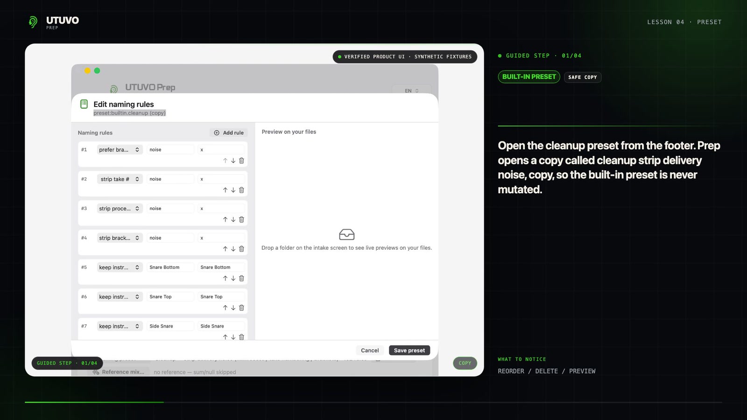Delete rule #1 with the trash icon
The height and width of the screenshot is (420, 747).
coord(241,161)
